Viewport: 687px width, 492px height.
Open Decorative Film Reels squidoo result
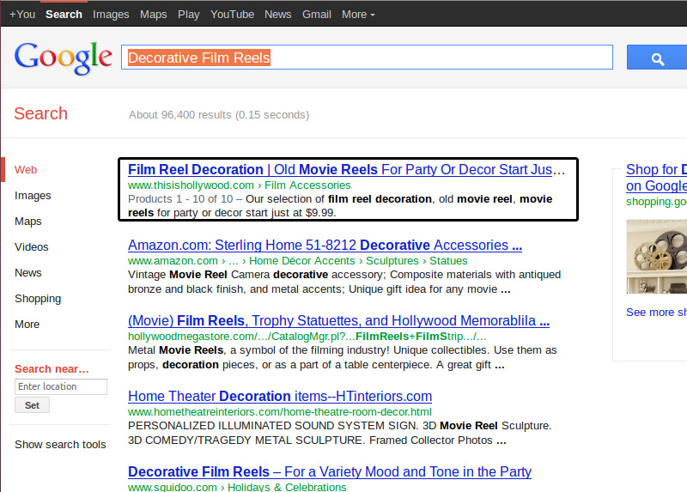[x=330, y=472]
